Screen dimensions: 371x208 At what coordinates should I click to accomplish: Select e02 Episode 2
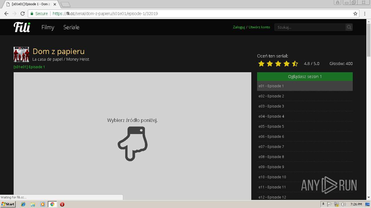click(305, 96)
